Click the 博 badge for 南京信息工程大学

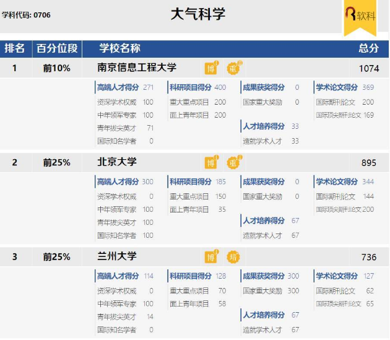click(x=211, y=68)
